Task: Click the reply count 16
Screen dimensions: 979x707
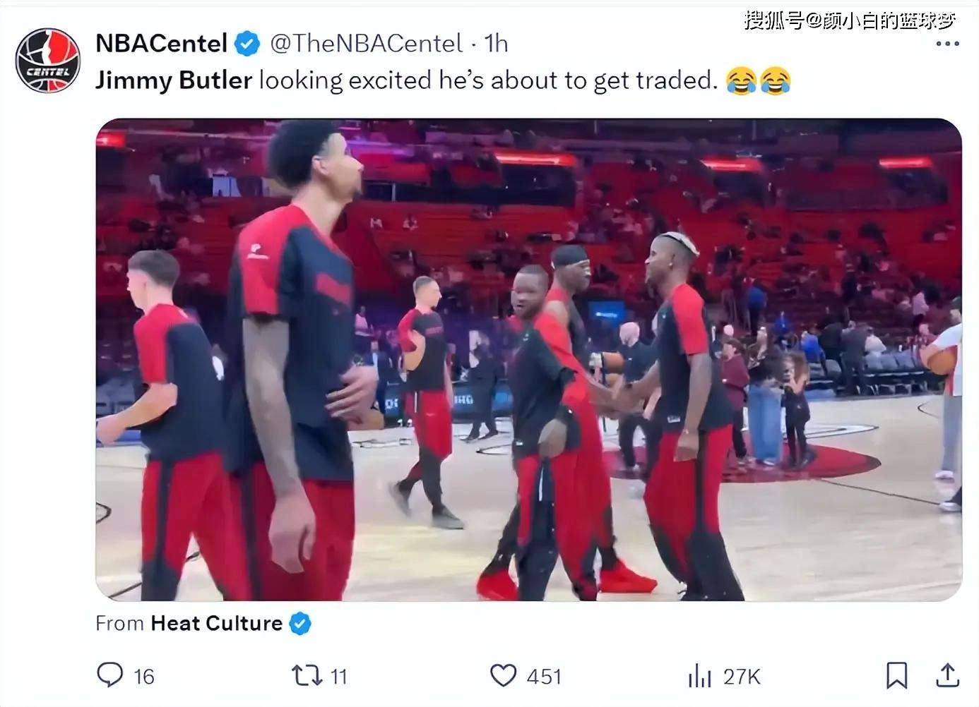Action: click(144, 677)
